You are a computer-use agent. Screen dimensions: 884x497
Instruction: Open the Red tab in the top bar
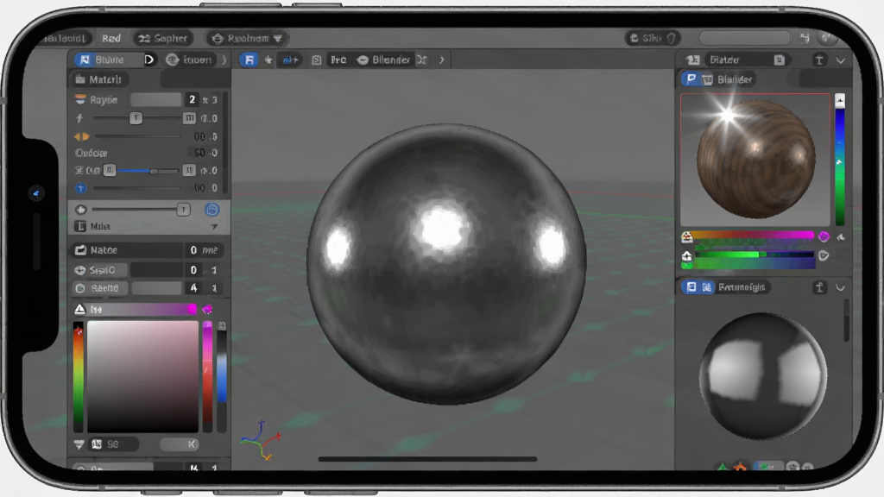click(111, 38)
